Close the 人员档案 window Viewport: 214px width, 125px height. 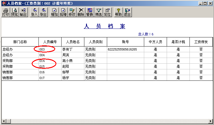point(210,3)
